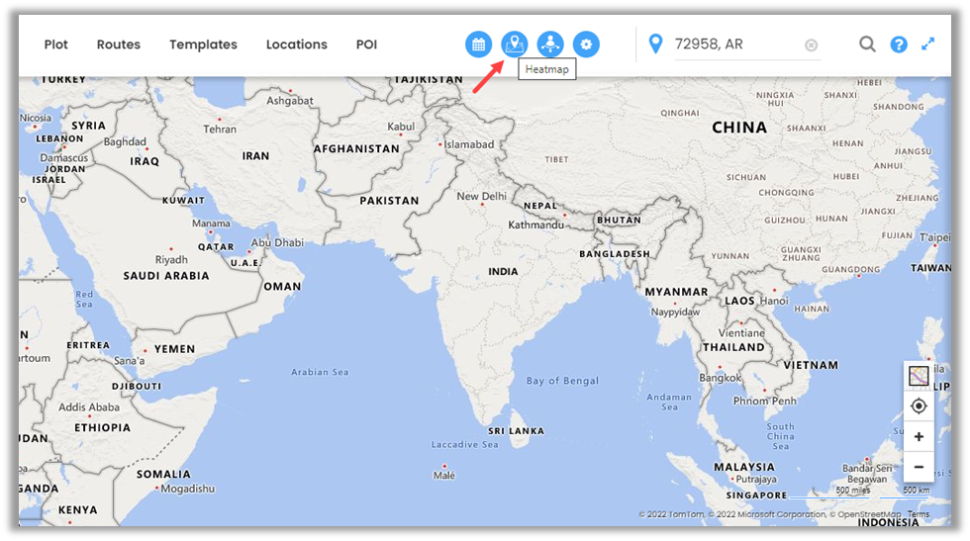
Task: Open the blue settings gear icon
Action: pos(586,45)
